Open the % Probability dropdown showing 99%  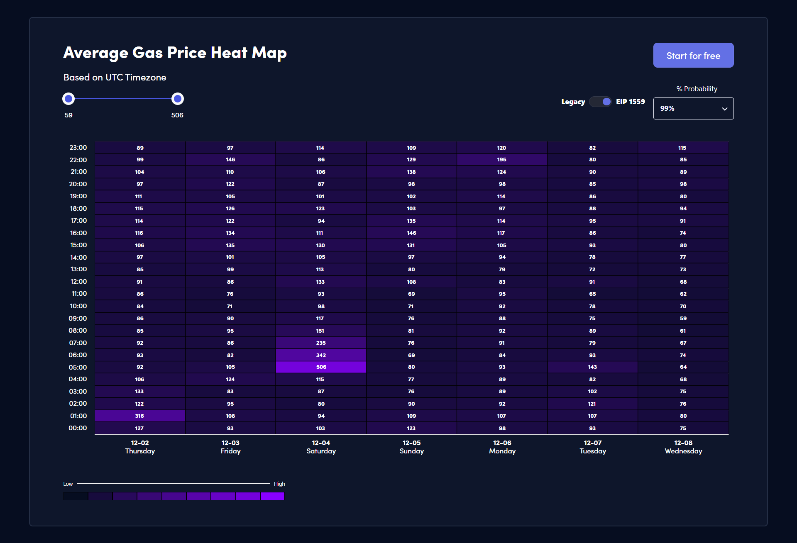[693, 108]
